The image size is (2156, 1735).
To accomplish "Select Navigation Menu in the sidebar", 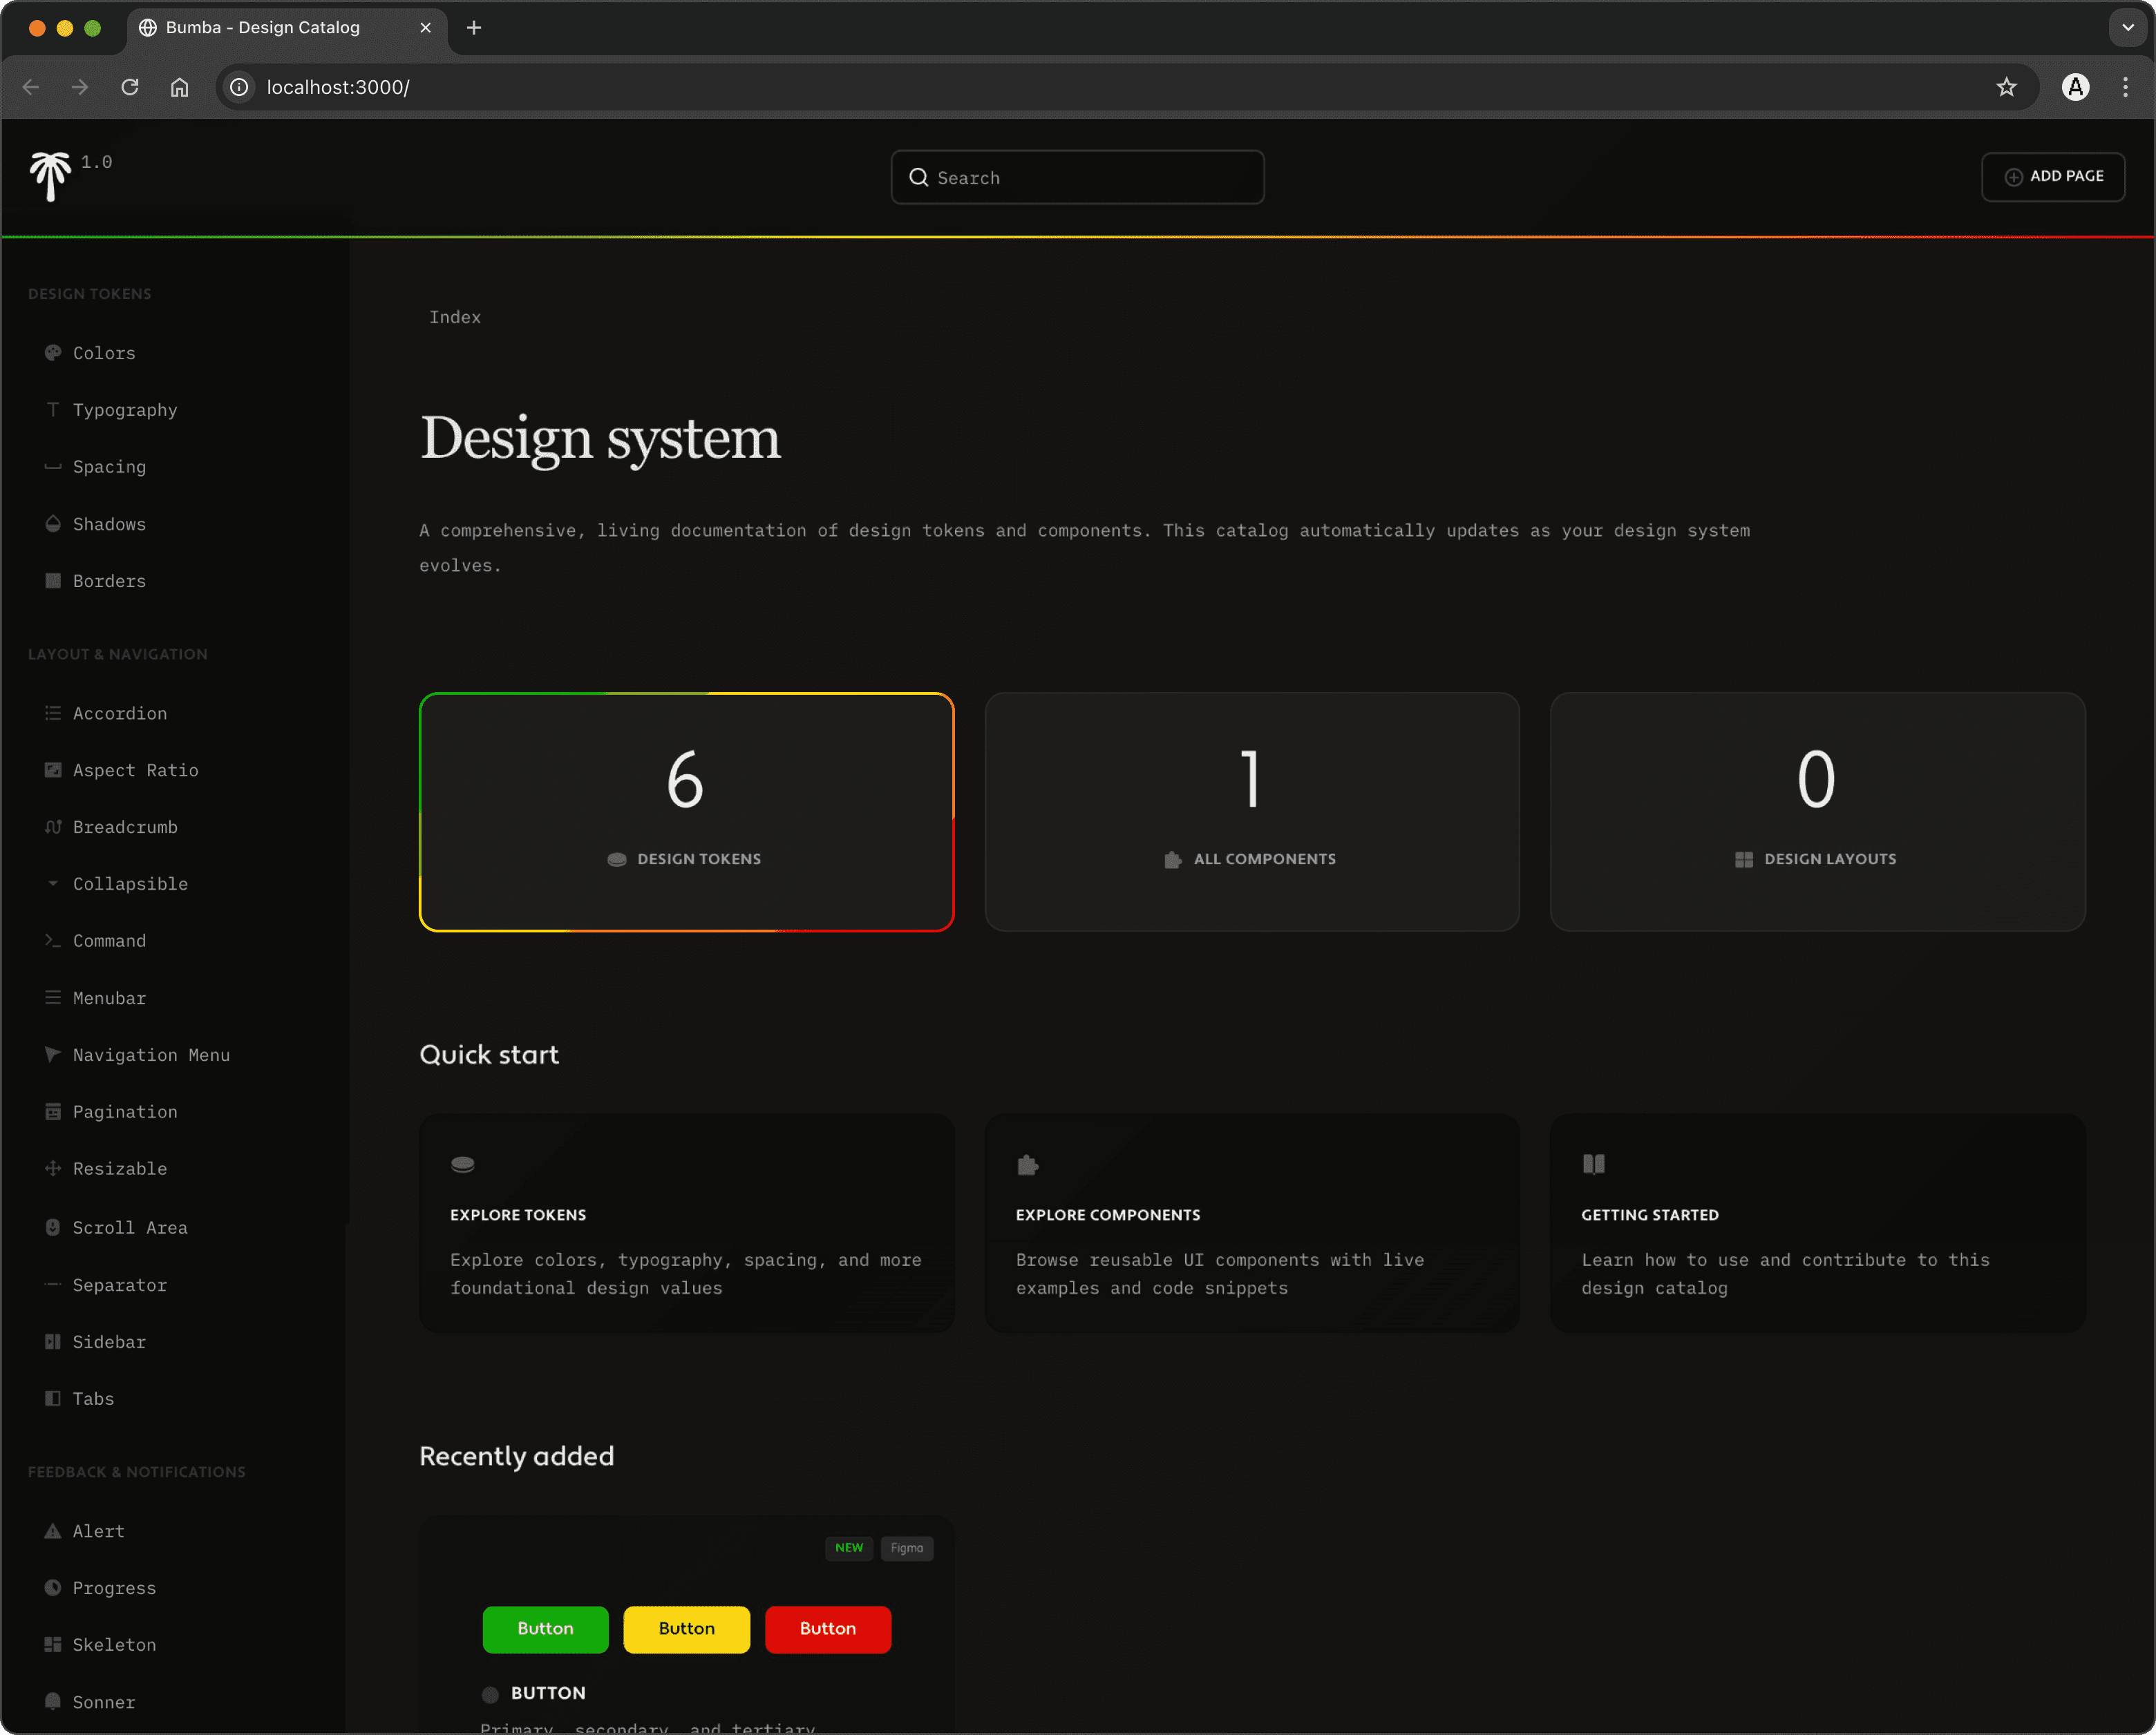I will point(150,1055).
